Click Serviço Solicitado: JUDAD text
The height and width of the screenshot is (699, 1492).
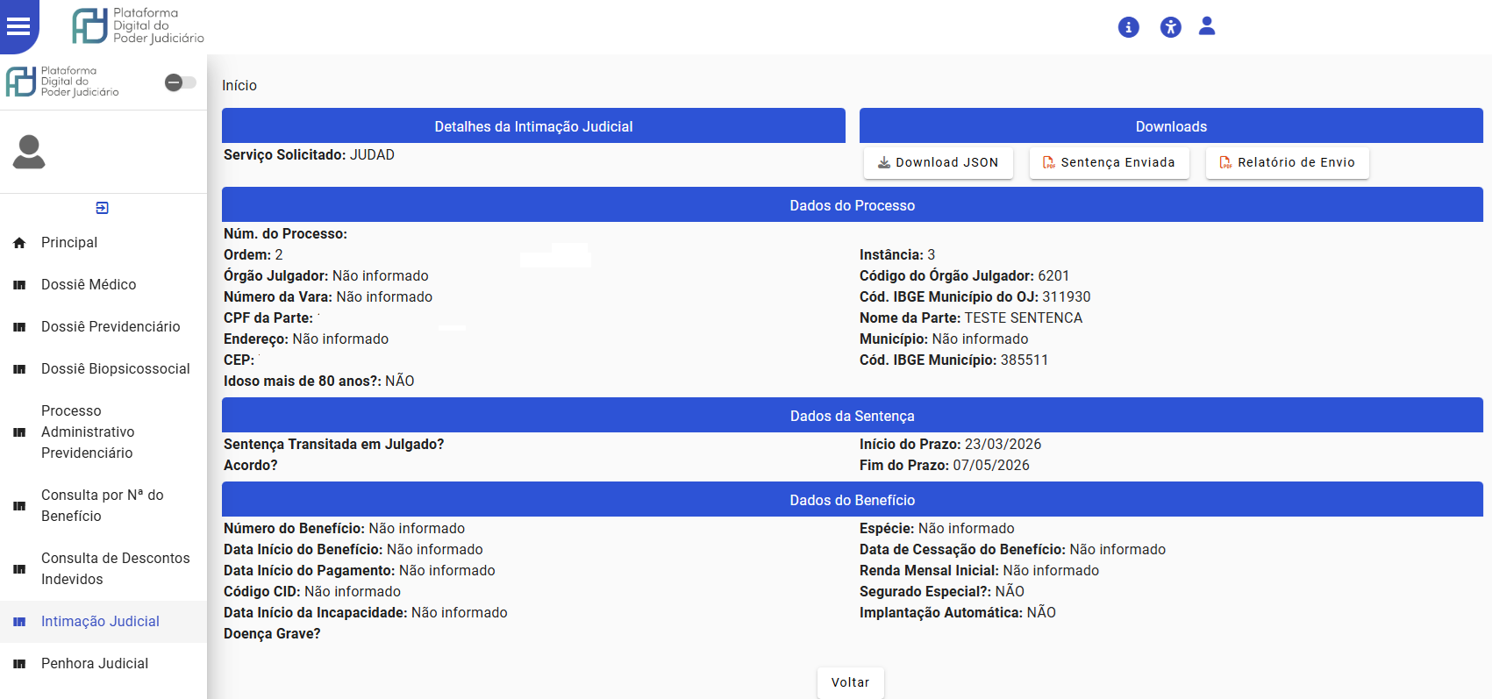tap(309, 154)
